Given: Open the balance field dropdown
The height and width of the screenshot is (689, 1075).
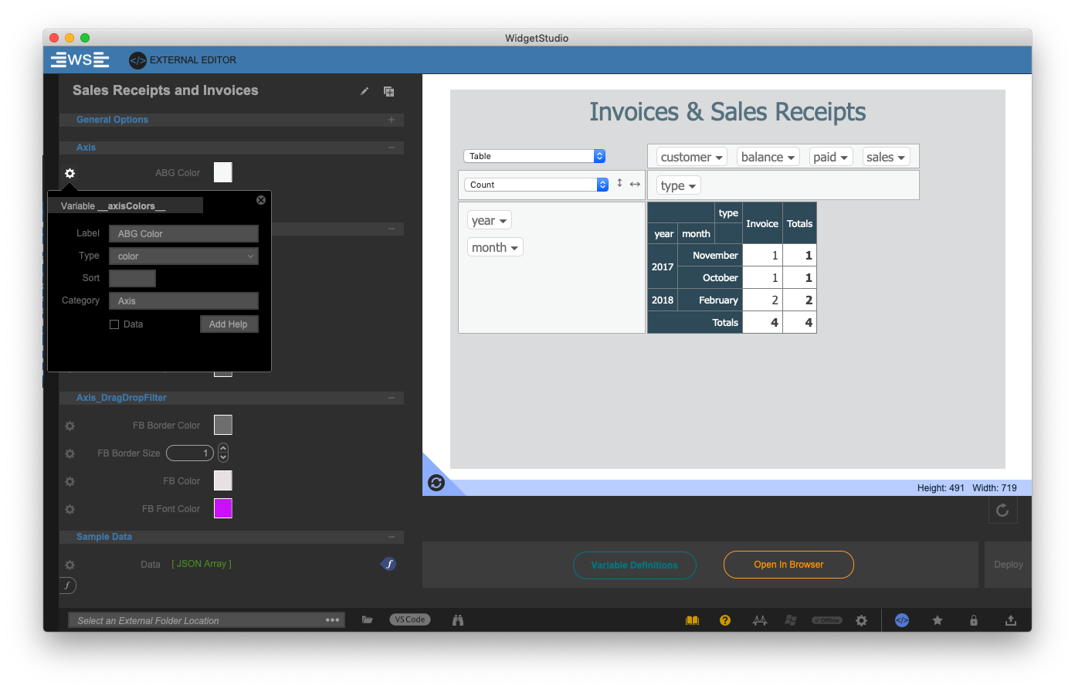Looking at the screenshot, I should click(x=768, y=157).
